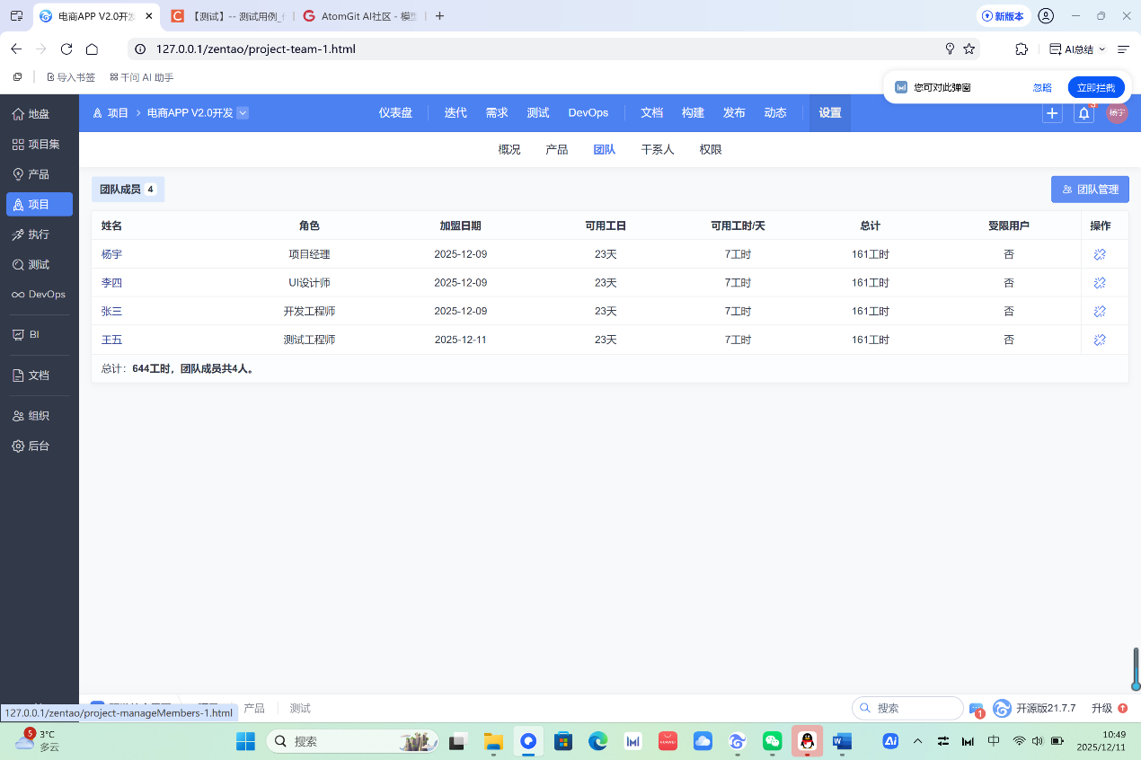
Task: Reload the page
Action: 66,49
